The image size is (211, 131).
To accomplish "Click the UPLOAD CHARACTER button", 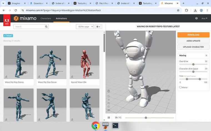I will point(194,47).
